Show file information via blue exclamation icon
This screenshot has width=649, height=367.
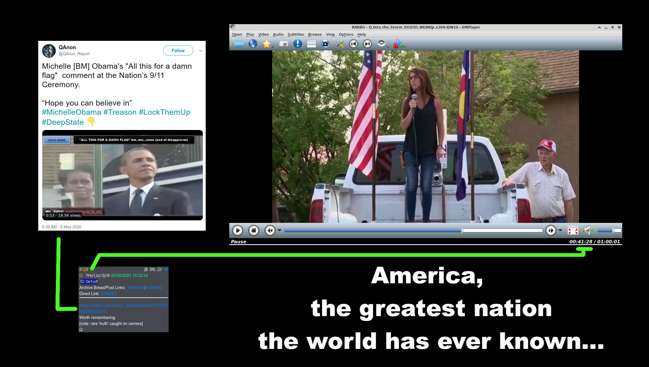tap(297, 44)
